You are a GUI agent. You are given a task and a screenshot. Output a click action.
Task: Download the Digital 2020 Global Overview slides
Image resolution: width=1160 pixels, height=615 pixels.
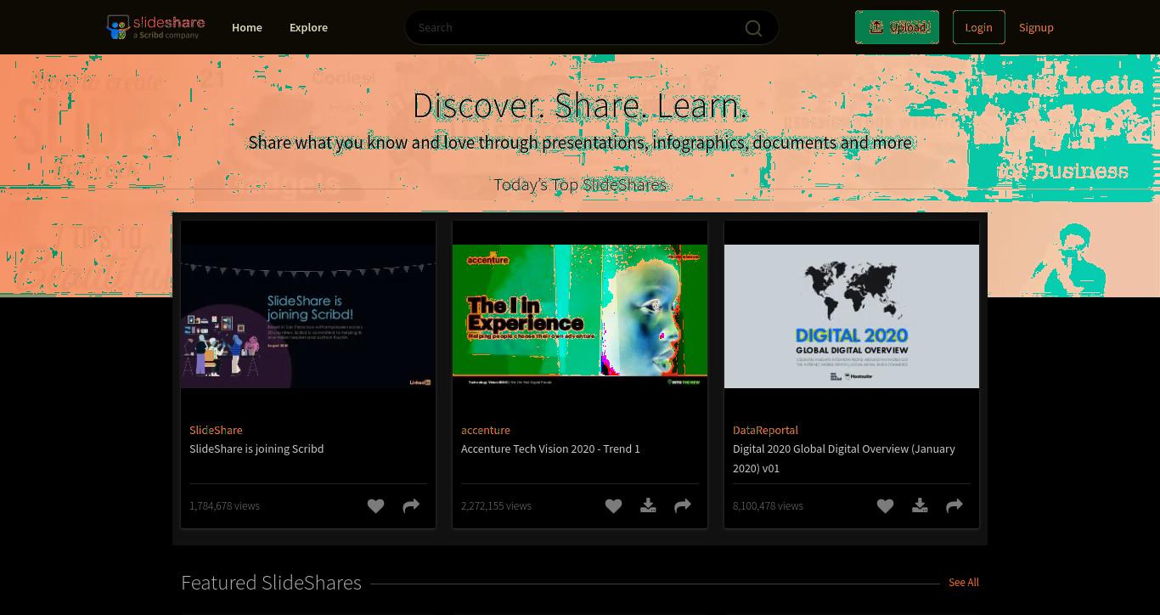[920, 505]
